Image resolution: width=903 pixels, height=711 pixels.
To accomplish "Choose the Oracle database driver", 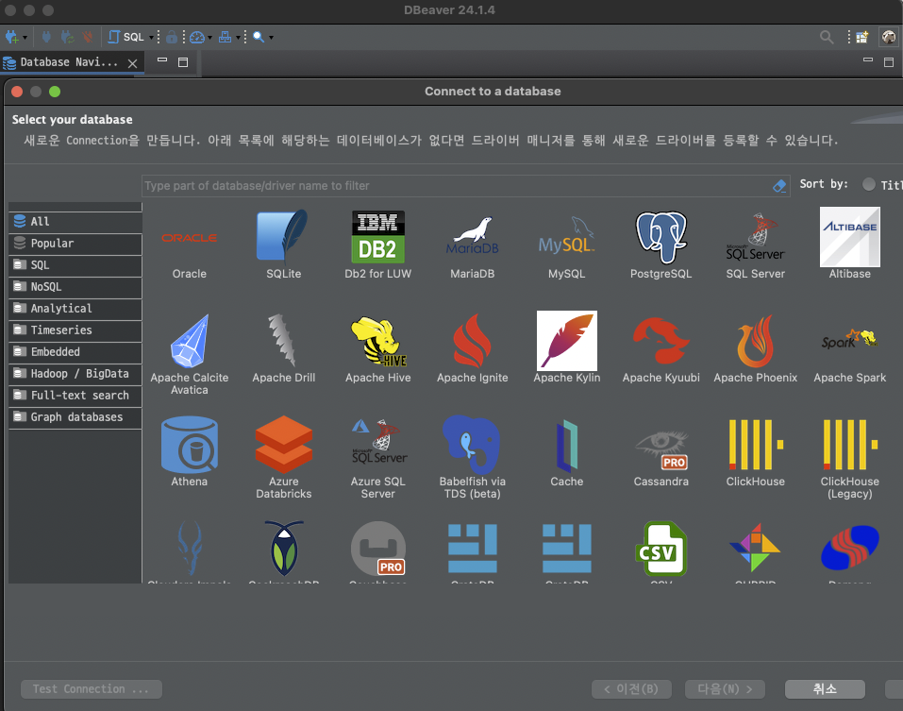I will [190, 245].
